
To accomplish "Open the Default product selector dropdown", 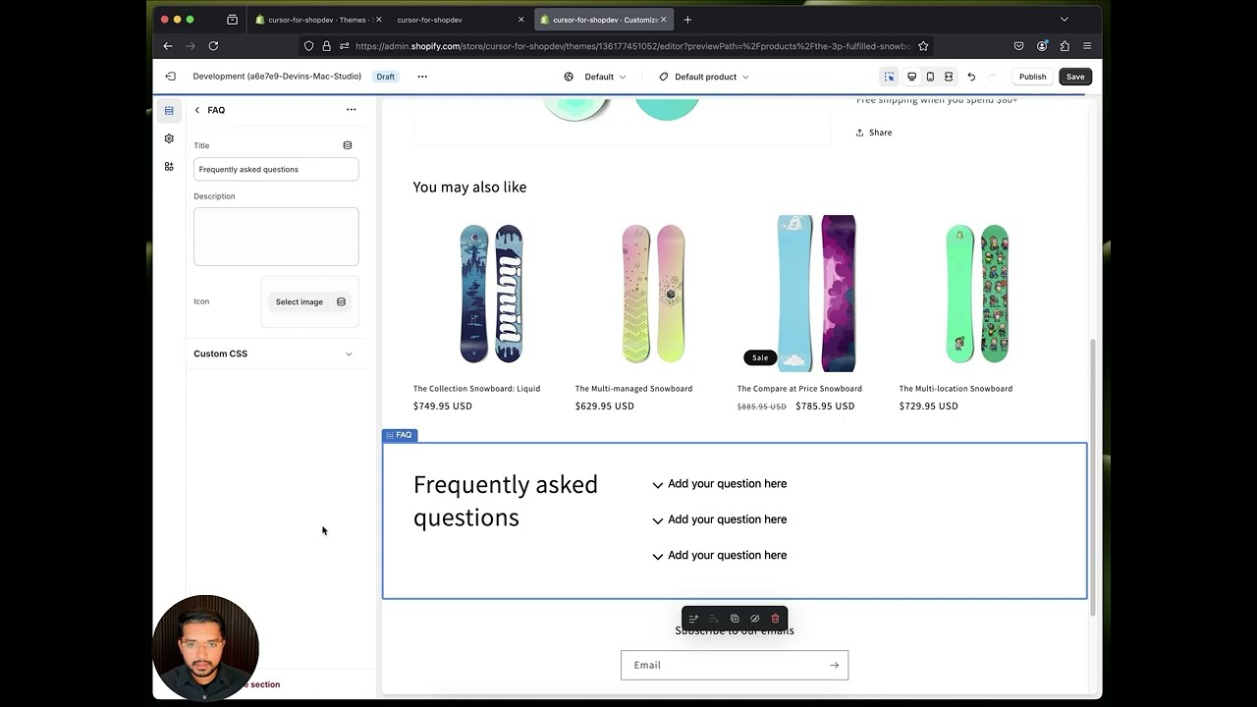I will click(x=703, y=77).
